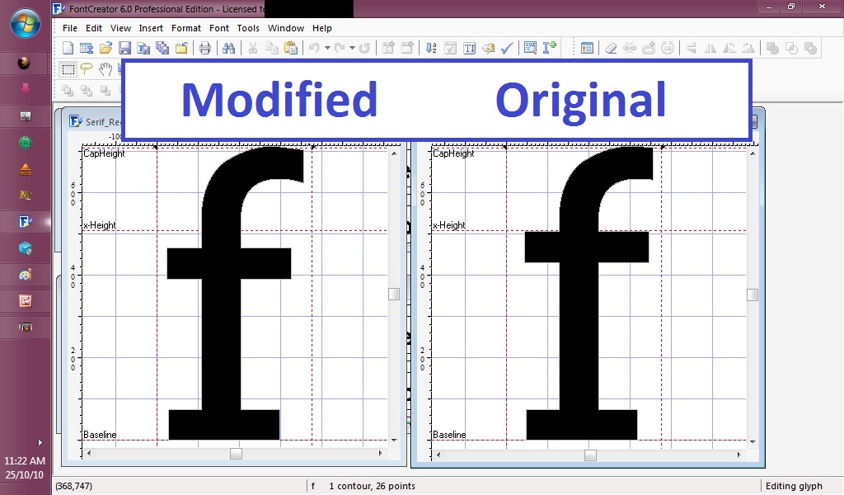Click the '1 contour, 26 points' status text
This screenshot has height=495, width=844.
click(x=372, y=486)
